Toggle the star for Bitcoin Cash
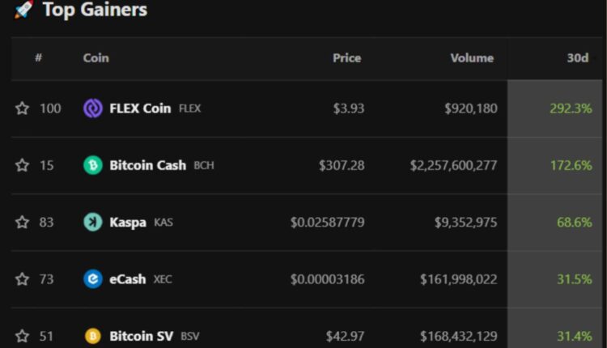Screen dimensions: 607x348 tap(23, 165)
